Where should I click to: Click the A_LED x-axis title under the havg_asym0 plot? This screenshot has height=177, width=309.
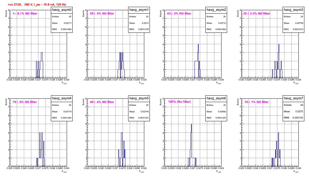pos(64,83)
